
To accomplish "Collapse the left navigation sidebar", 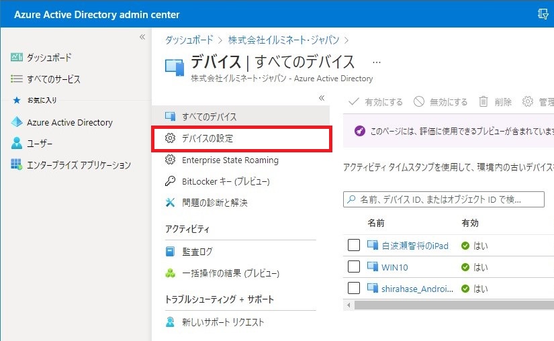I will [x=142, y=37].
